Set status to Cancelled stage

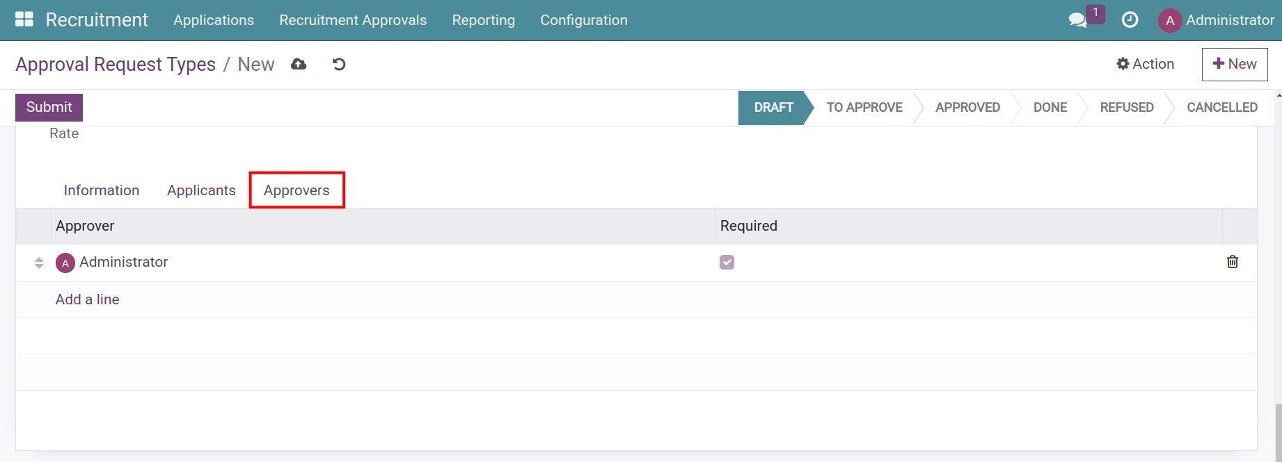coord(1222,108)
